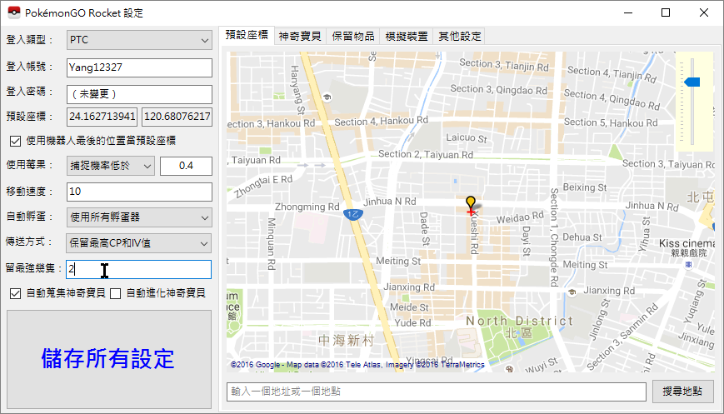
Task: Open the 自動孵蛋 incubator dropdown
Action: [139, 217]
